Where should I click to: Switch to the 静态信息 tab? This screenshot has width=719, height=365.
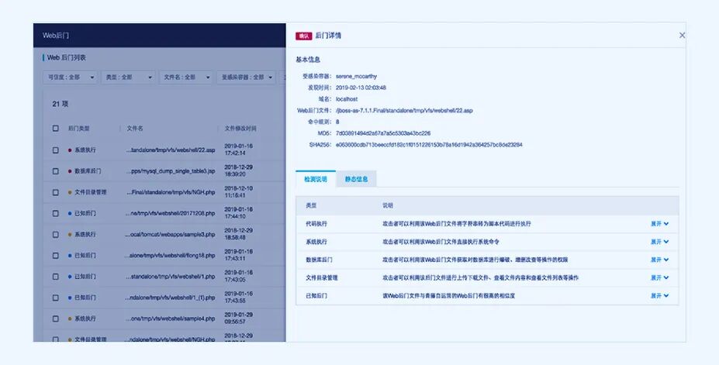[x=356, y=179]
